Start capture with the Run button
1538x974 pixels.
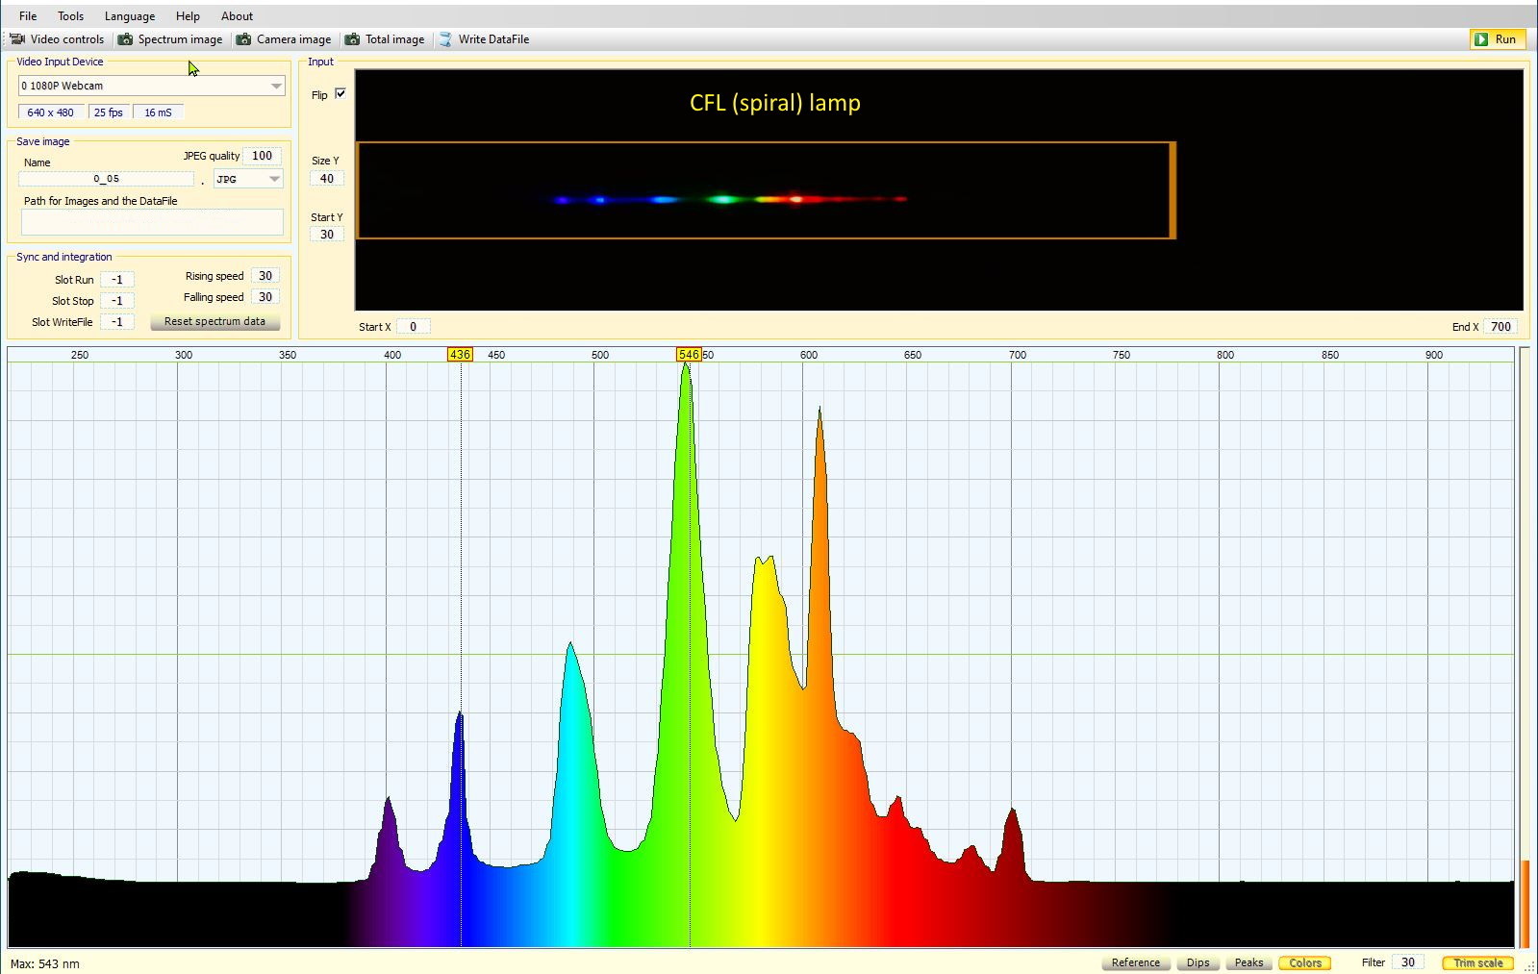click(1497, 39)
